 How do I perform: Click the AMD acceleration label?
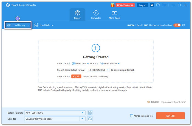click(146, 25)
